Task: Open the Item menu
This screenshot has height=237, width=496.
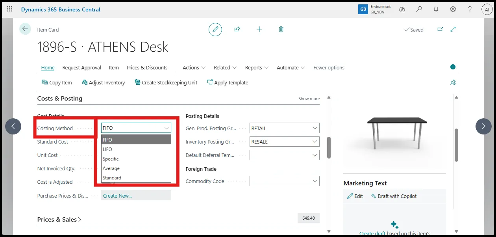Action: pyautogui.click(x=114, y=67)
